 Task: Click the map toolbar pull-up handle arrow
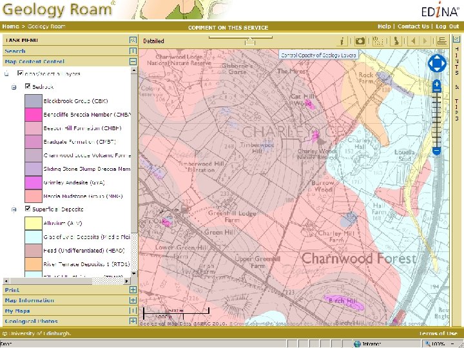pyautogui.click(x=250, y=41)
